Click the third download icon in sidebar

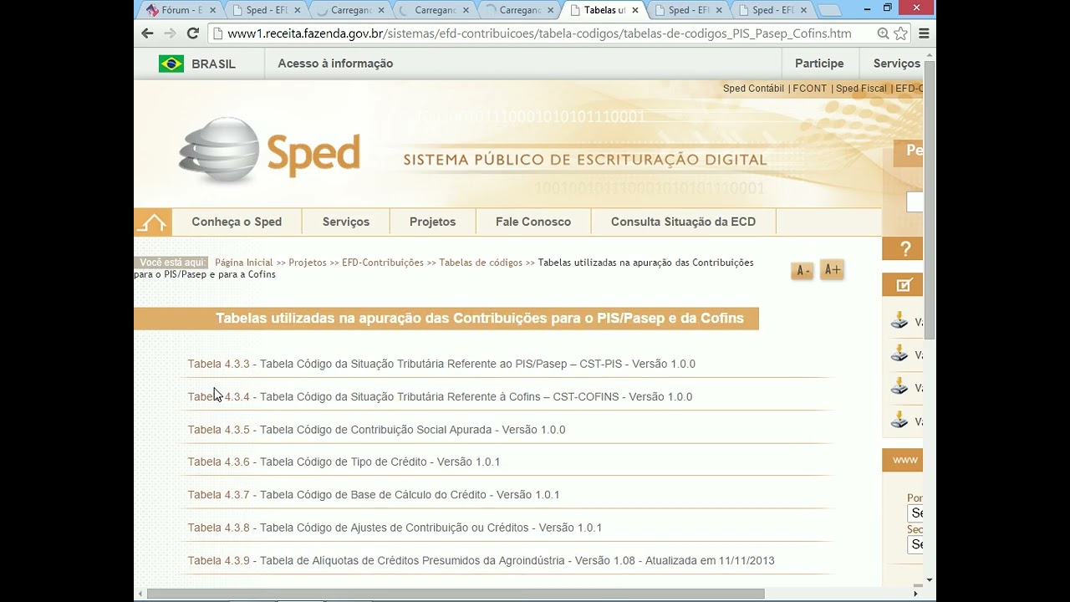(899, 387)
